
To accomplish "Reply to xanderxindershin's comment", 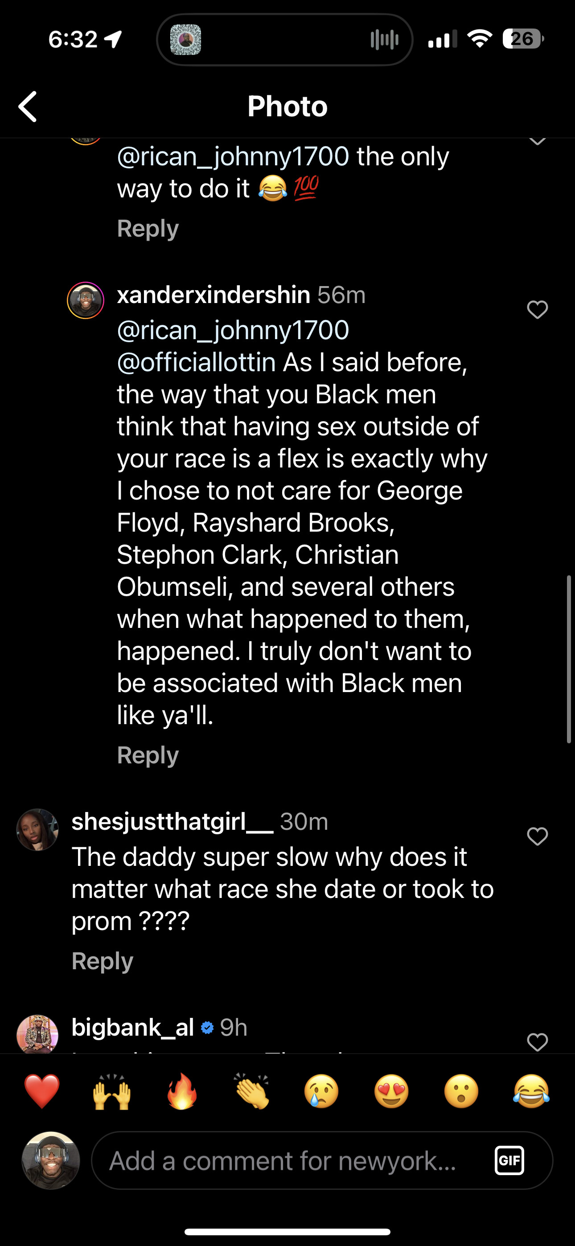I will pyautogui.click(x=148, y=754).
